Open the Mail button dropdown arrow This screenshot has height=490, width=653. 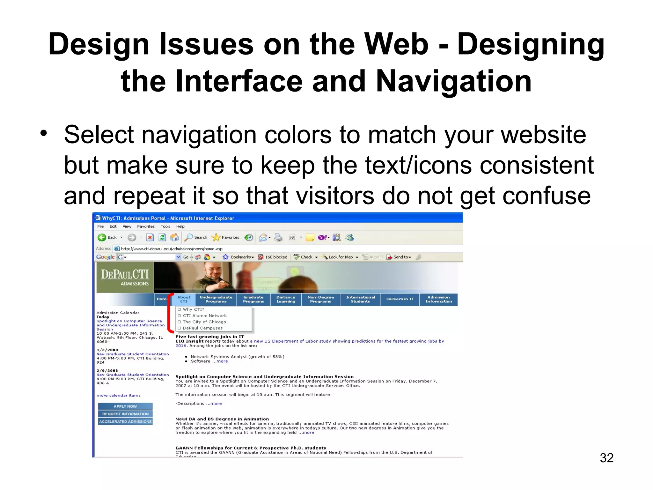click(269, 238)
